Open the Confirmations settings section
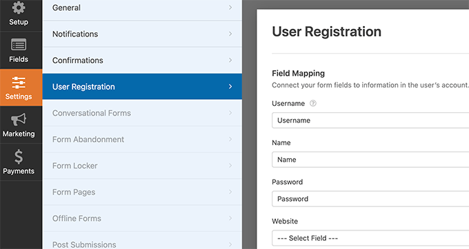 [142, 61]
